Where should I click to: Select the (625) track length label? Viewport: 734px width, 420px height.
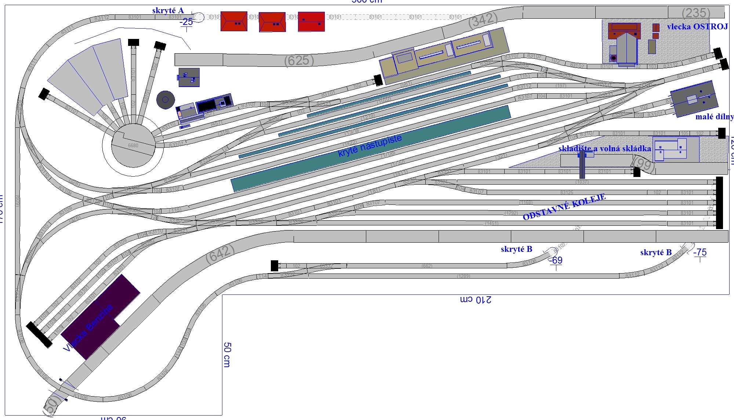[x=299, y=61]
